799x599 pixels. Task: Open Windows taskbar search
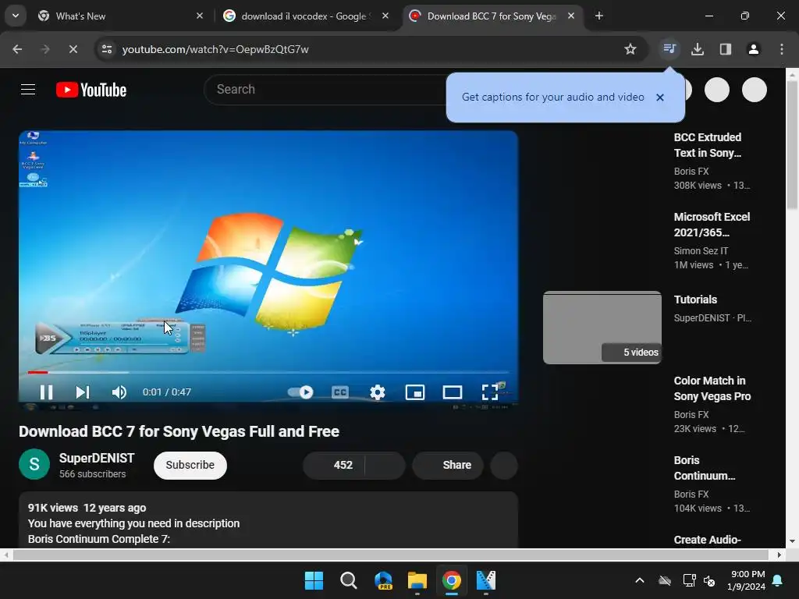coord(349,580)
